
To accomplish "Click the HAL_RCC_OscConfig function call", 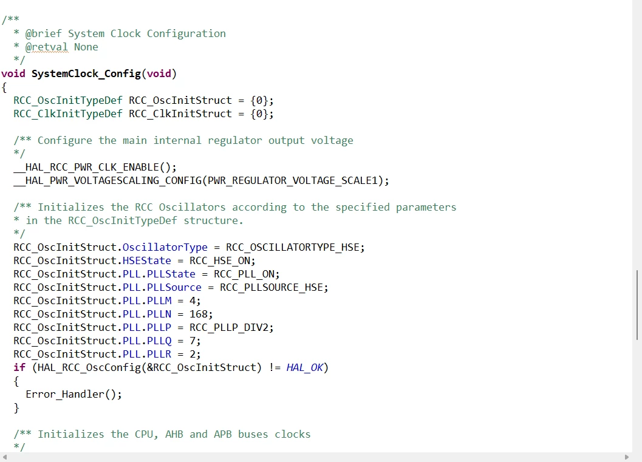I will [89, 368].
